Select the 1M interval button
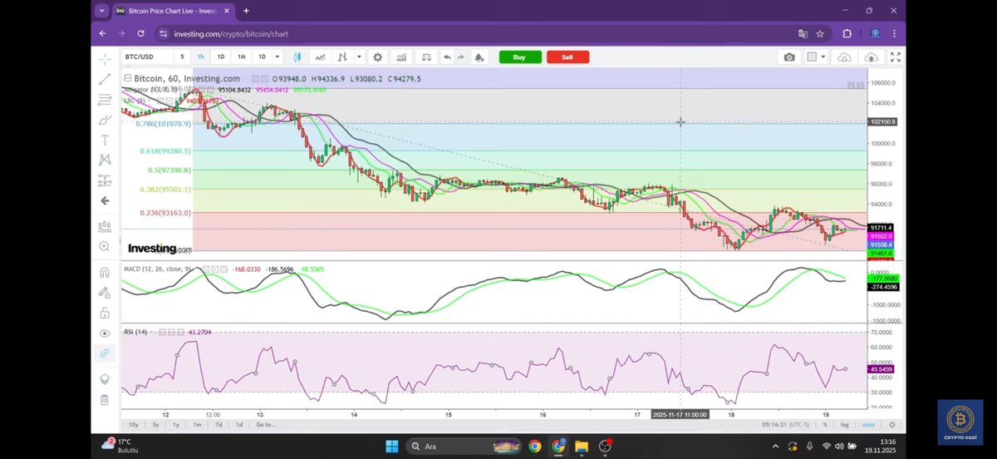This screenshot has width=997, height=459. click(242, 57)
